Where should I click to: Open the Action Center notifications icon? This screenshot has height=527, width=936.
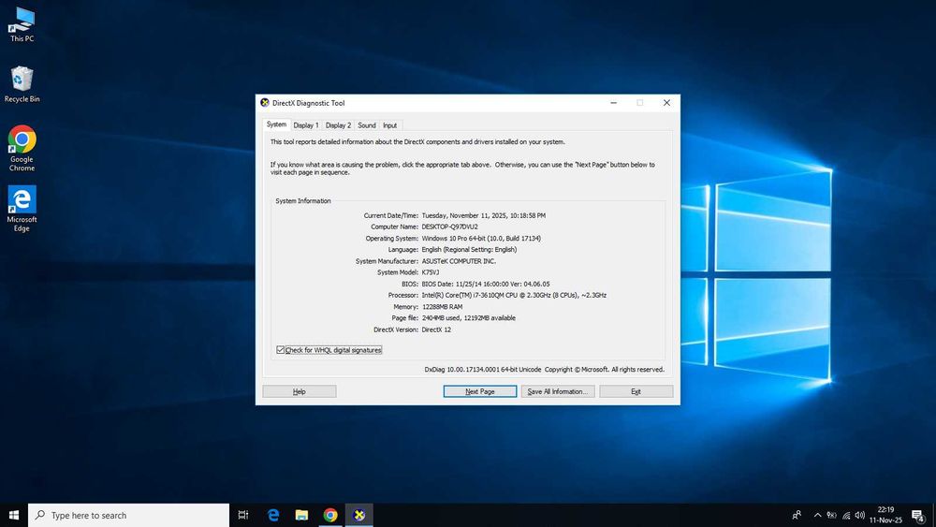918,515
